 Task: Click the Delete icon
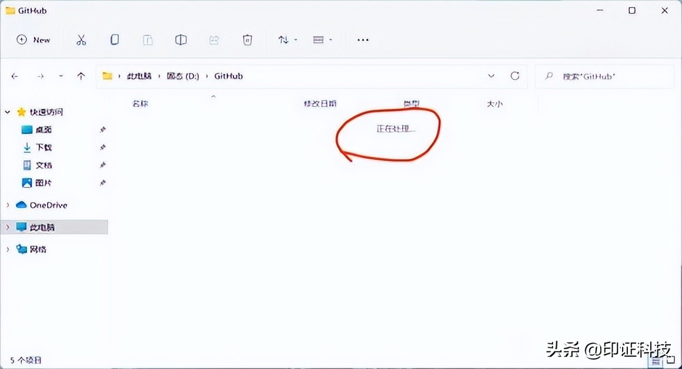tap(247, 39)
